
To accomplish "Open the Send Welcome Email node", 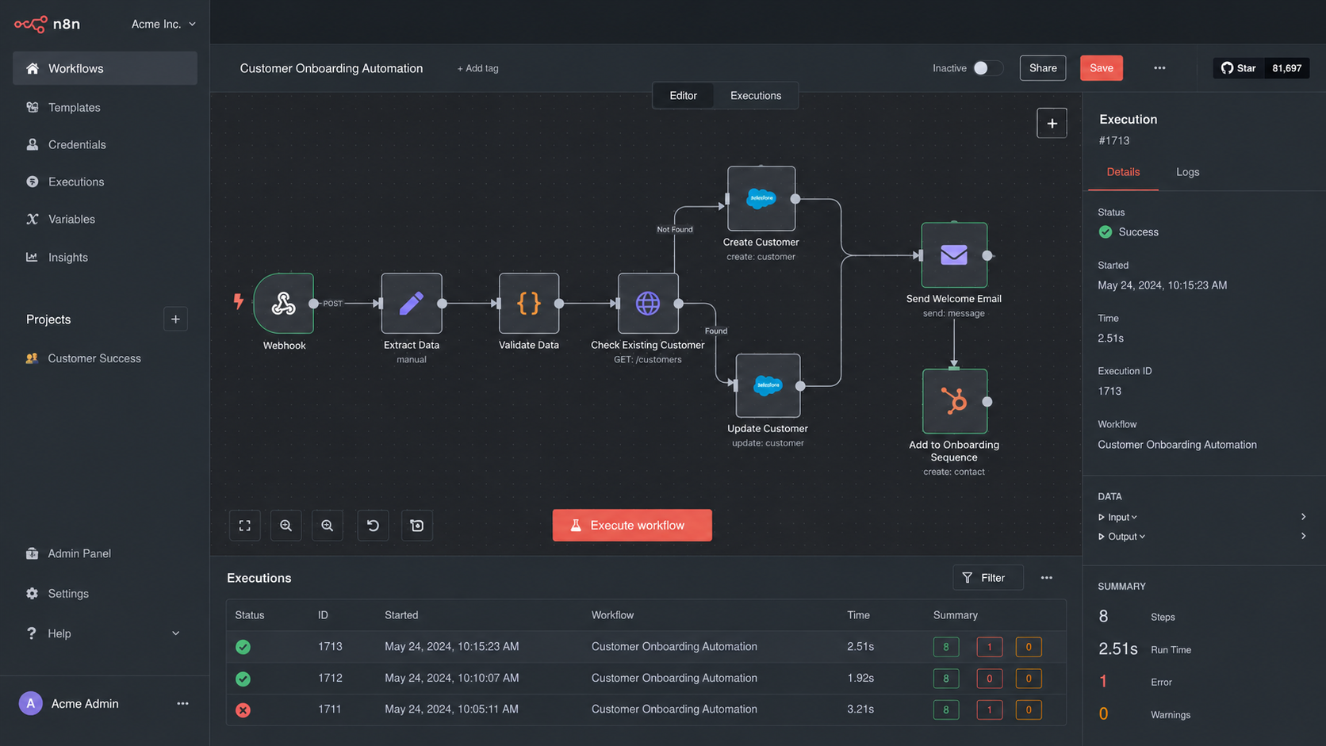I will point(954,255).
